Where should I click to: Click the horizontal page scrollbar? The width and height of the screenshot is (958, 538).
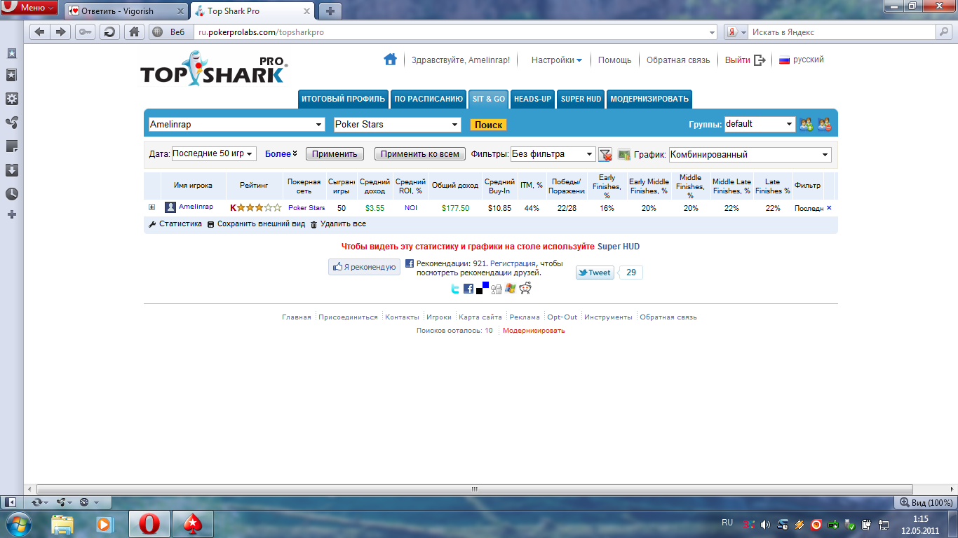point(474,489)
